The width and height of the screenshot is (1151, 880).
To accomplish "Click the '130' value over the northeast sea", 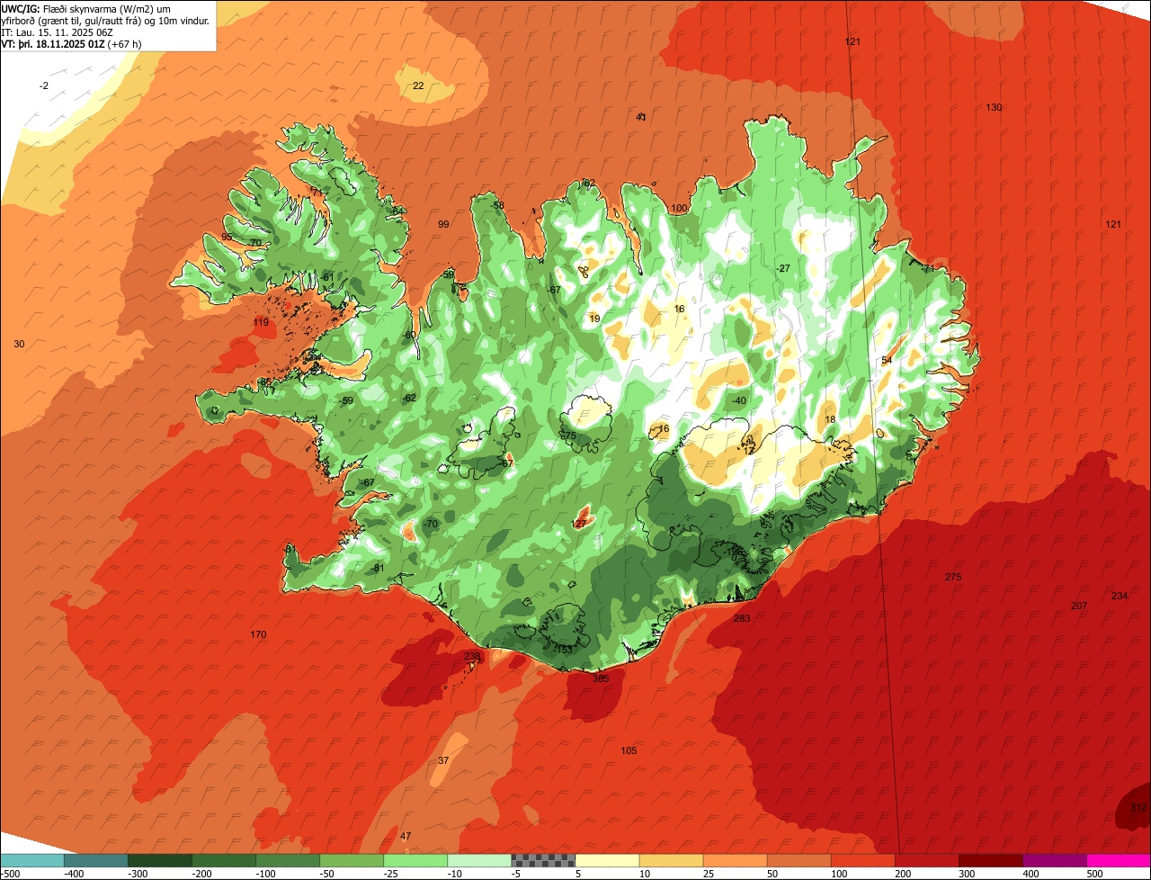I will click(994, 107).
